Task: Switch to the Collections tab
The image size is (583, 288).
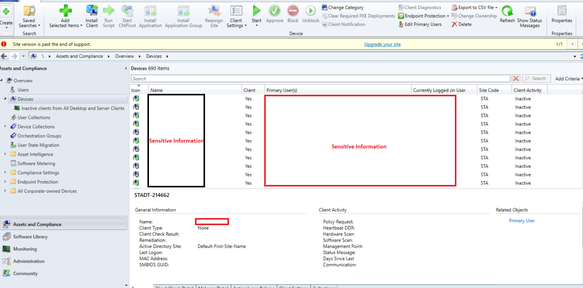Action: (324, 286)
